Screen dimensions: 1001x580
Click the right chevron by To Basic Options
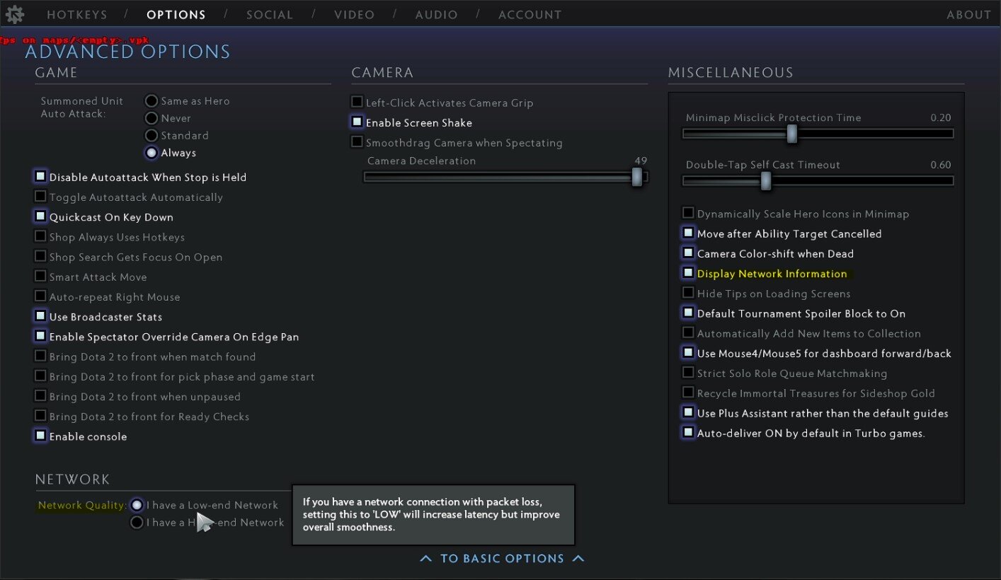point(578,559)
